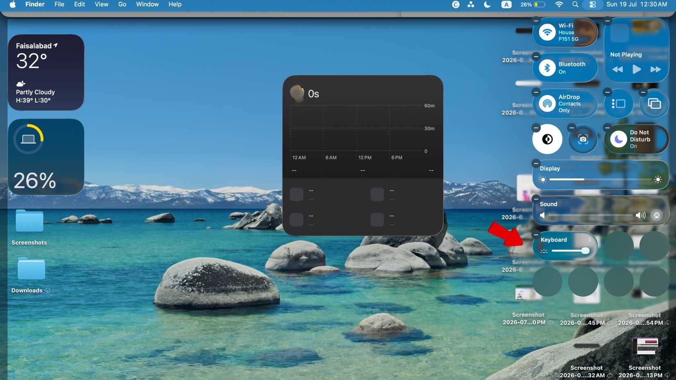Open AirPlay audio output in Sound control
The width and height of the screenshot is (676, 380).
pos(656,215)
